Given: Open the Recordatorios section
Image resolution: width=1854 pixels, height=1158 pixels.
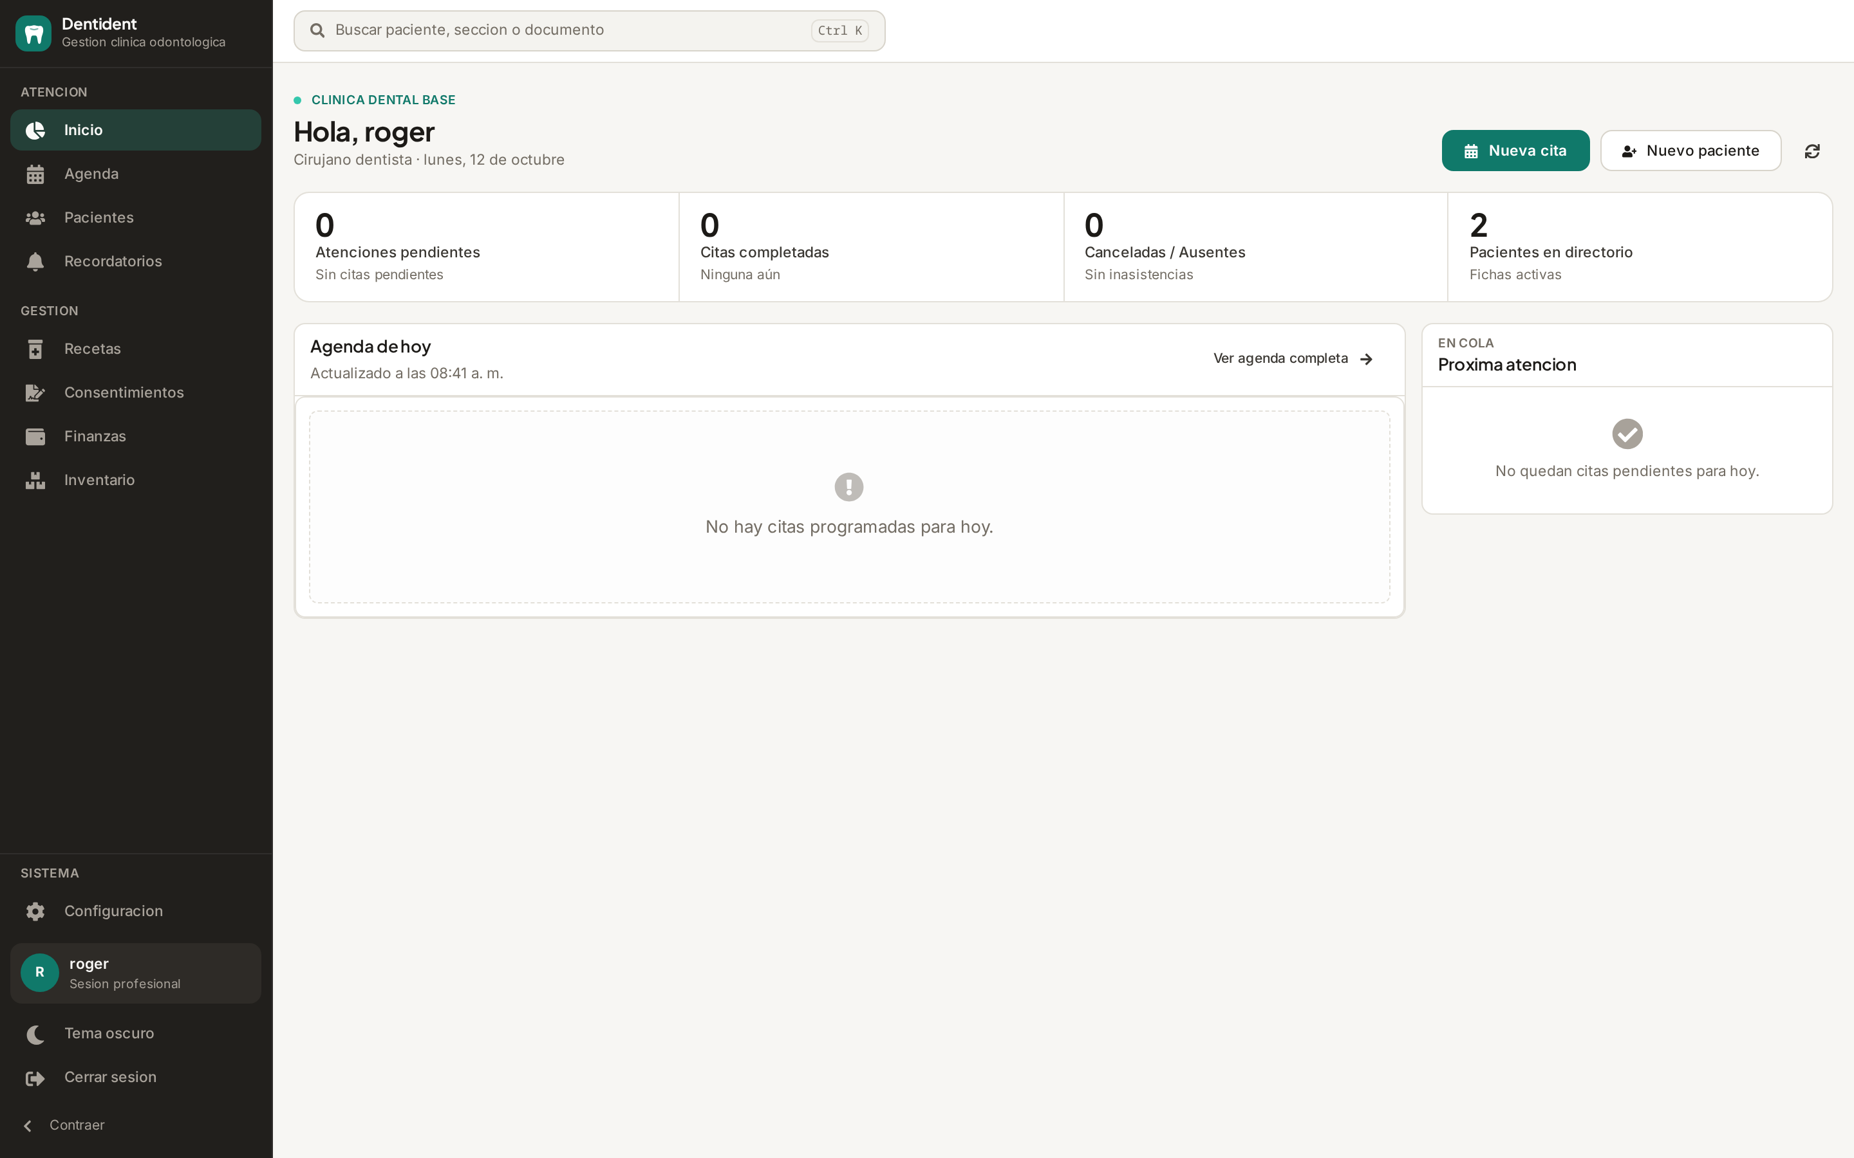Looking at the screenshot, I should (x=136, y=261).
